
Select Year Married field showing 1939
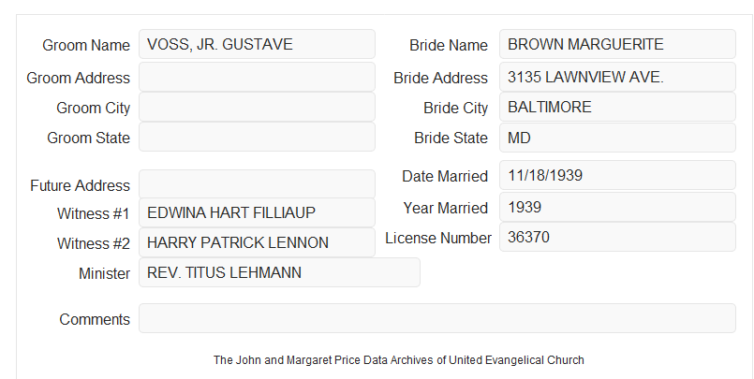[x=617, y=207]
